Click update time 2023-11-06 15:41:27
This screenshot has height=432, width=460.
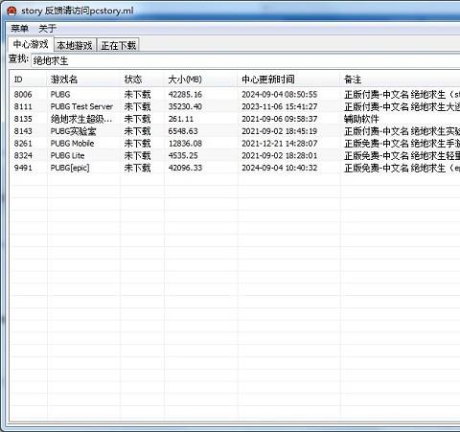(280, 106)
